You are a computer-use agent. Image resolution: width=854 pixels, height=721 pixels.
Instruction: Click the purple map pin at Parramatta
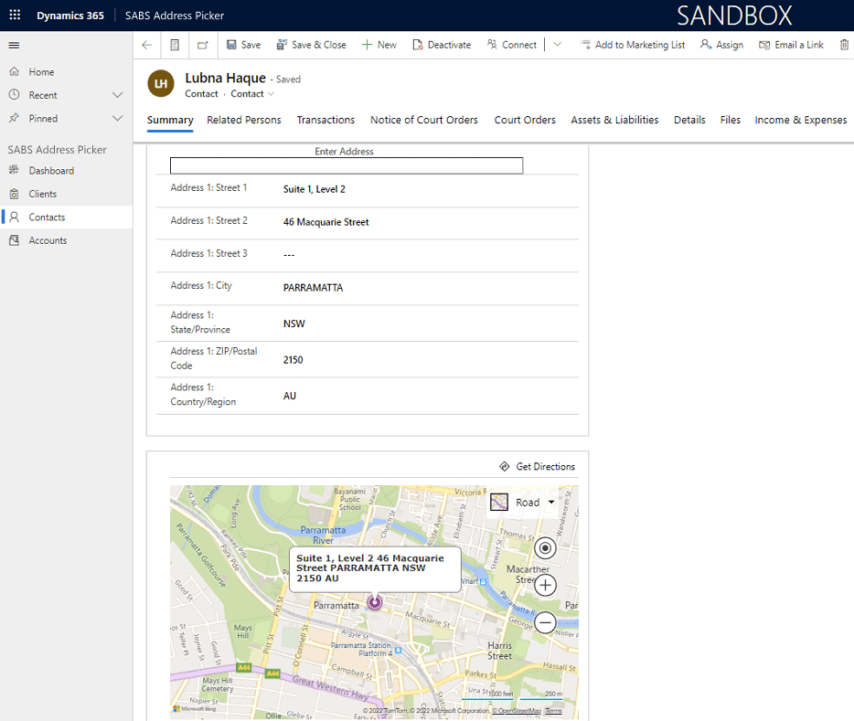pyautogui.click(x=374, y=601)
